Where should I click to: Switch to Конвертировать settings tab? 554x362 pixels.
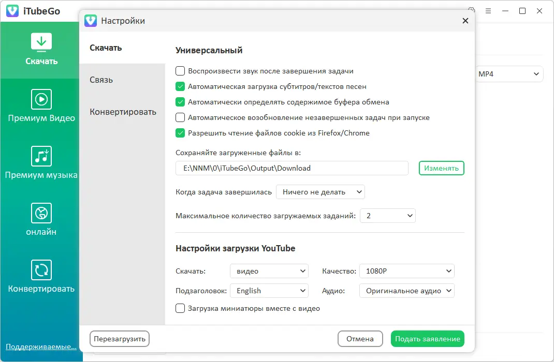coord(122,112)
